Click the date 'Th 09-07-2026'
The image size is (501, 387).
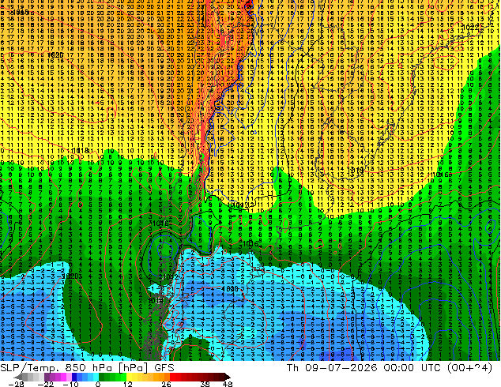332,368
